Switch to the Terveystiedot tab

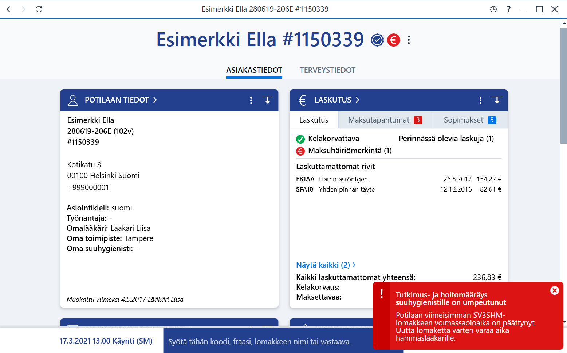pyautogui.click(x=327, y=70)
